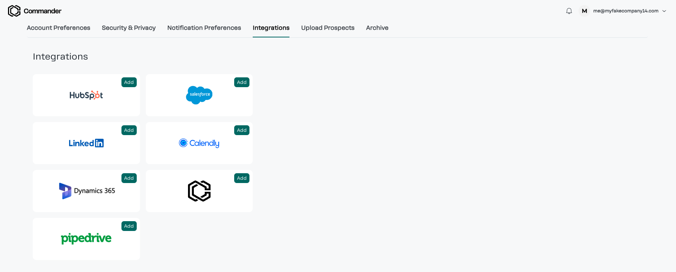Click the Dynamics 365 icon
The height and width of the screenshot is (272, 676).
coord(87,191)
